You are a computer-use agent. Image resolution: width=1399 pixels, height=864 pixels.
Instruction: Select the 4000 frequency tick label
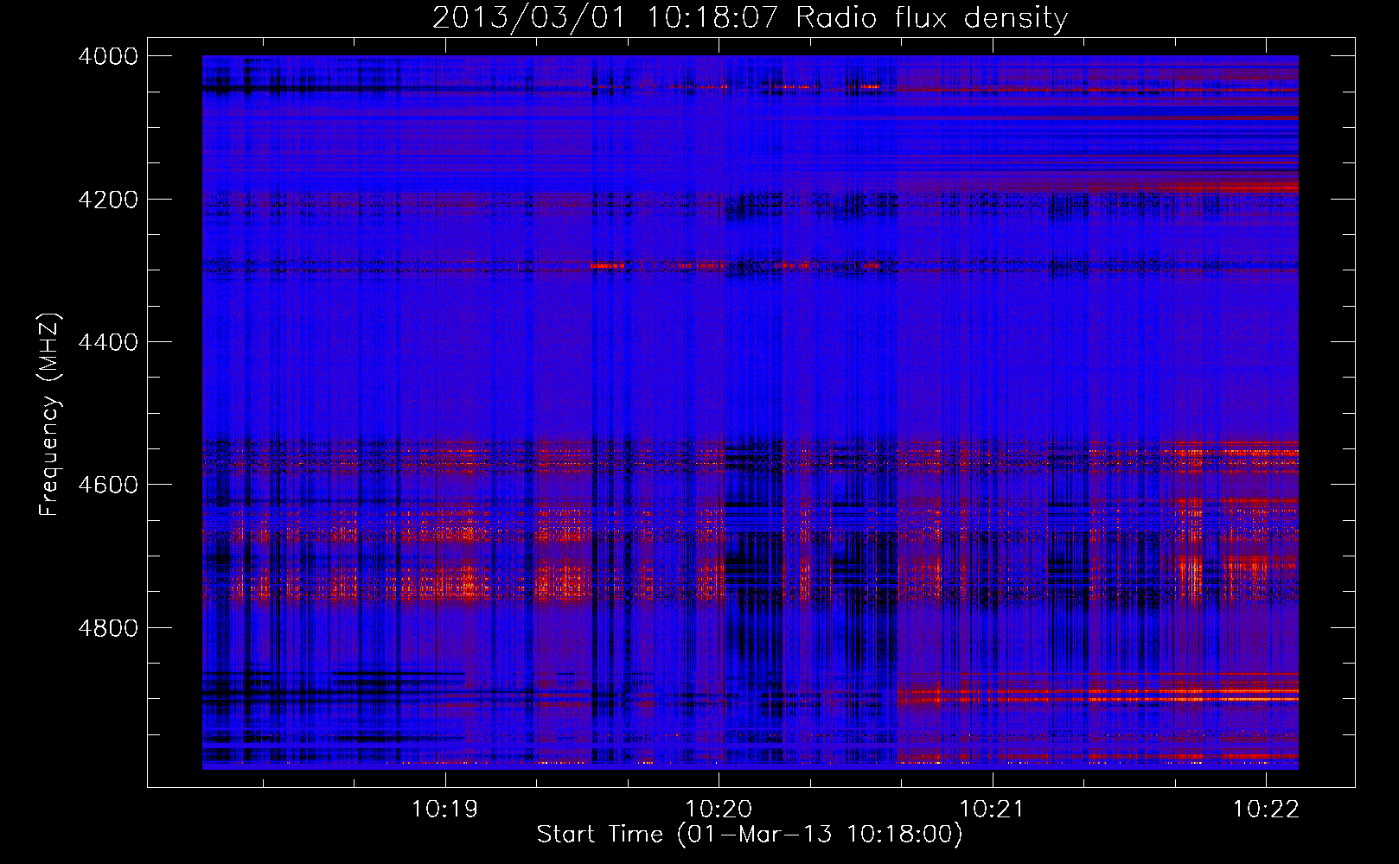pyautogui.click(x=108, y=56)
